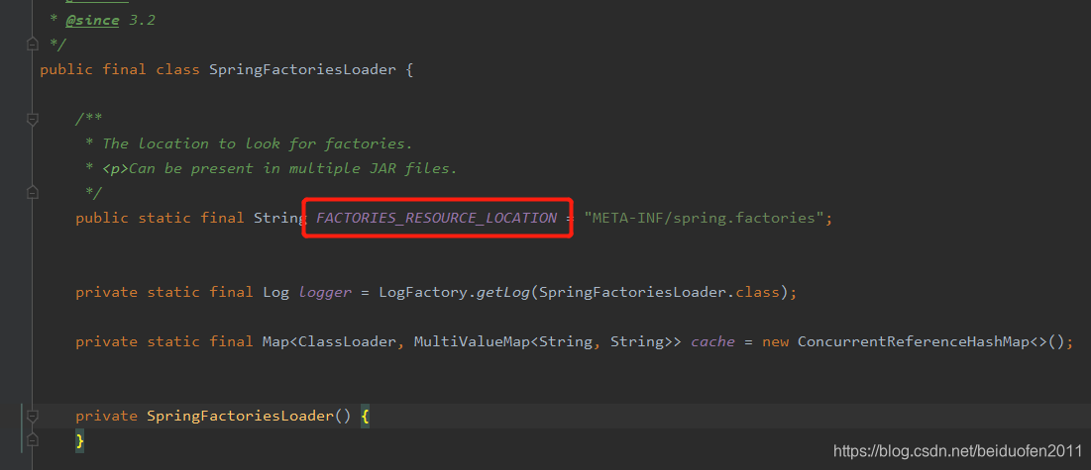Select SpringFactoriesLoader in the class declaration
1091x470 pixels.
point(302,69)
